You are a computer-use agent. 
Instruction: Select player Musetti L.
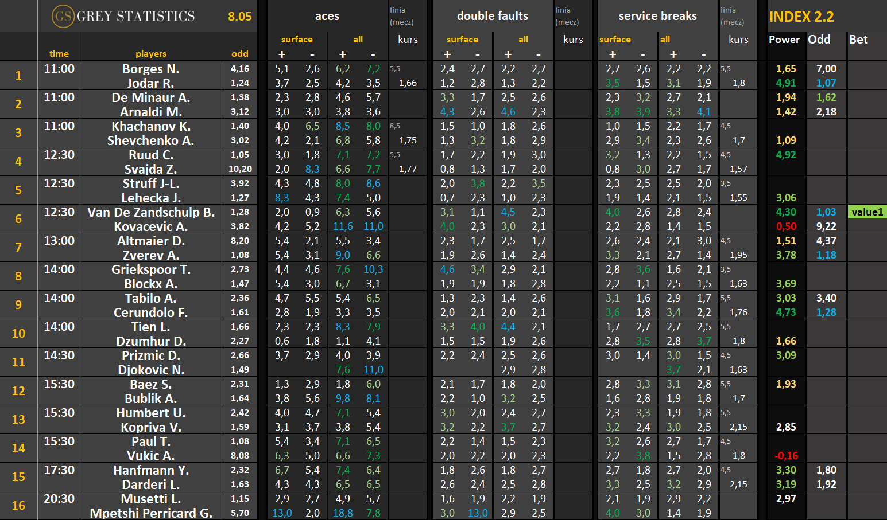[151, 499]
